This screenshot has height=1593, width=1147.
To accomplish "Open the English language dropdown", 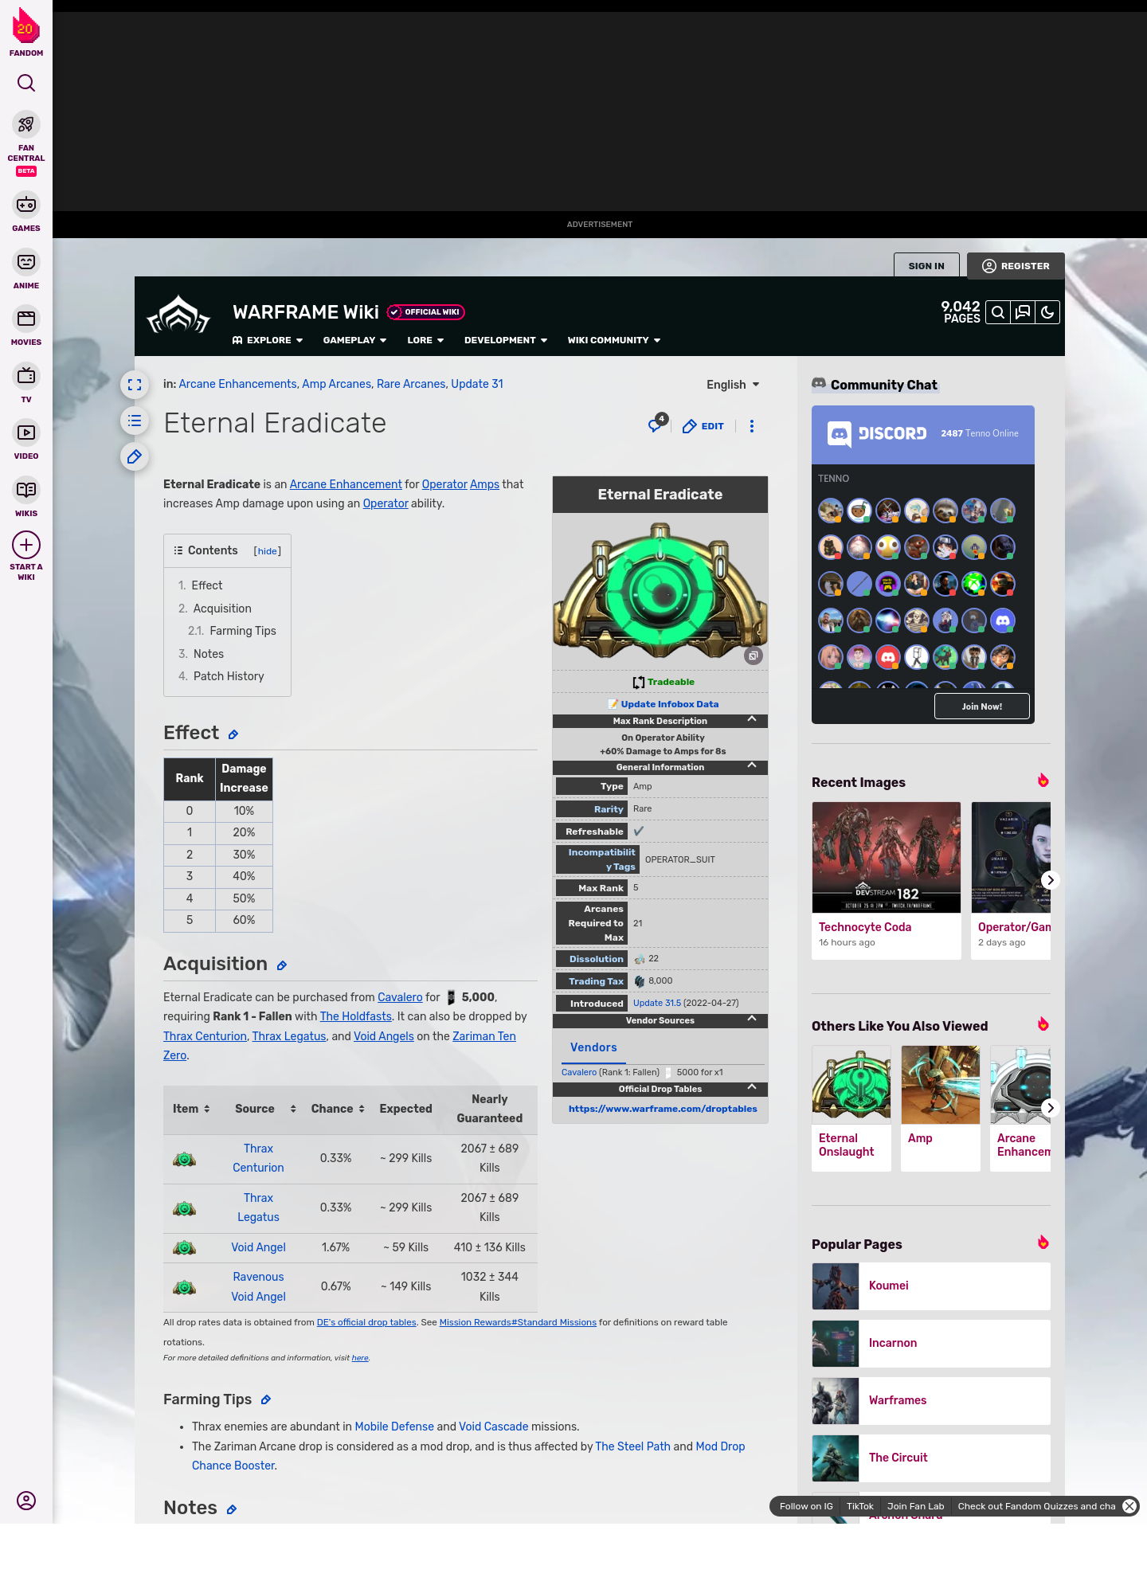I will (733, 385).
